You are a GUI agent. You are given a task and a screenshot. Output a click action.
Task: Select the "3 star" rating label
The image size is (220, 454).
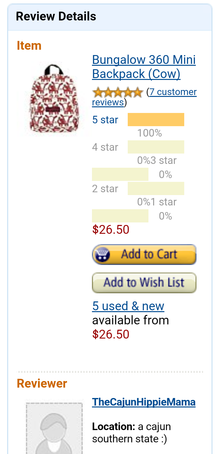(164, 160)
